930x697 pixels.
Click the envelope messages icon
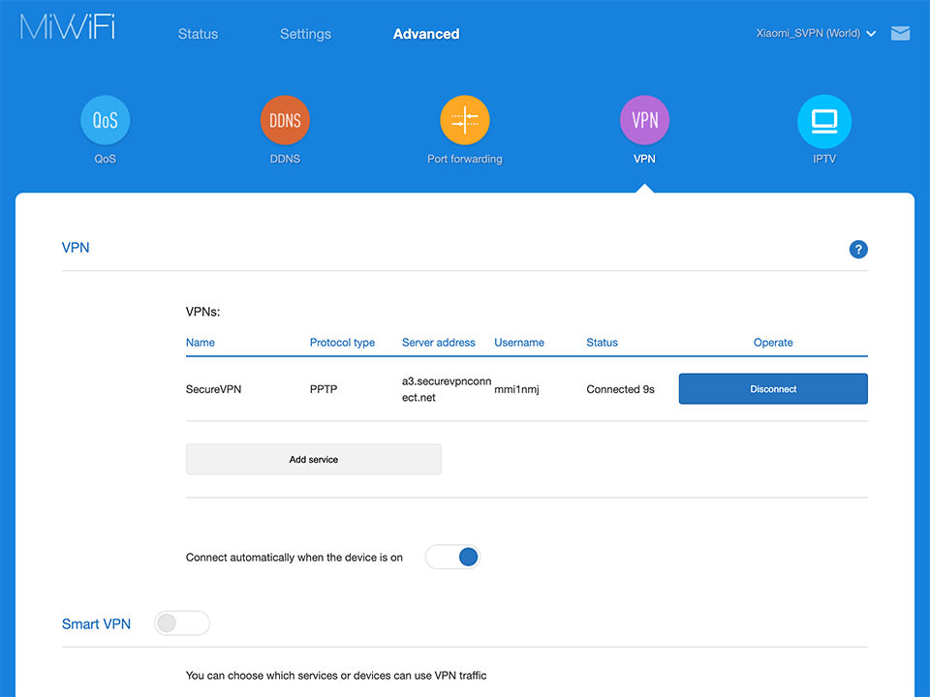pos(900,34)
